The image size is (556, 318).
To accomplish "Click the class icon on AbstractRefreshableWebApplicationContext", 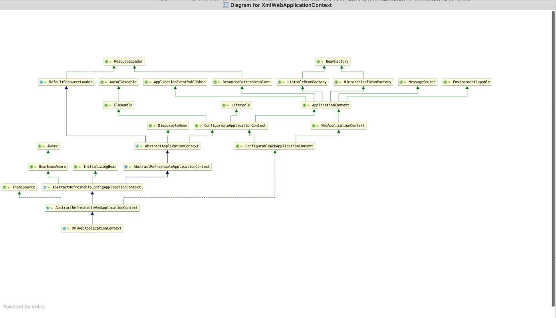I will pos(48,208).
